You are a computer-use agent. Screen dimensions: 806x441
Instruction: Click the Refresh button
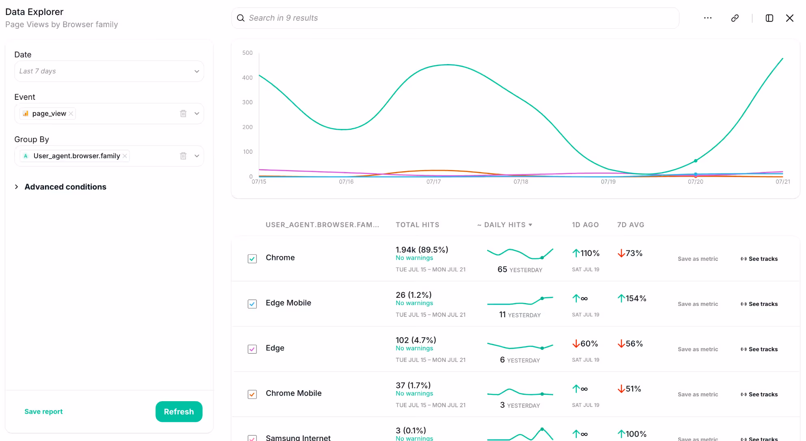click(x=179, y=411)
